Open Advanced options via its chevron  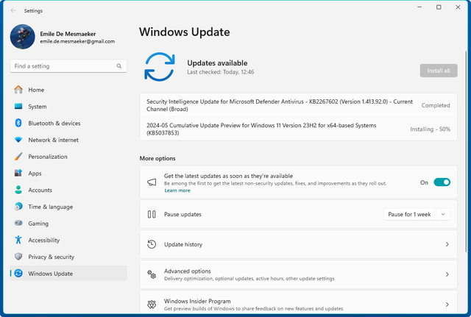(x=447, y=274)
